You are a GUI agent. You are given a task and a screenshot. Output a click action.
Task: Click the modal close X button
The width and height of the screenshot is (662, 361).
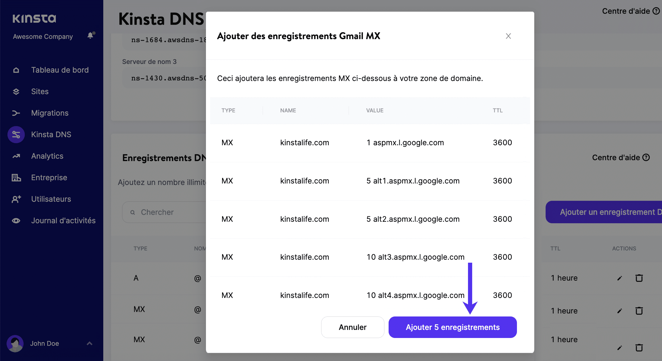tap(508, 36)
